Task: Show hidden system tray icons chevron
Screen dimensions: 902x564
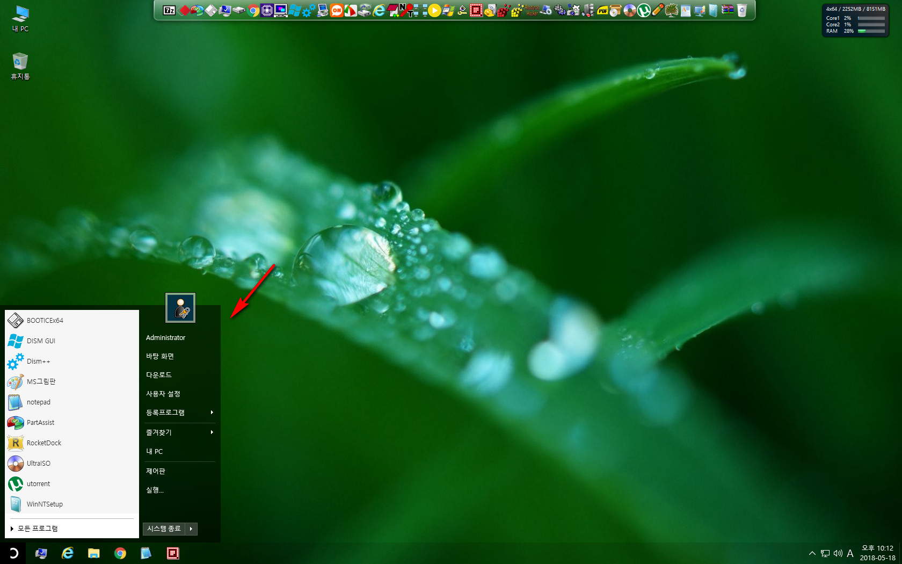Action: tap(812, 553)
